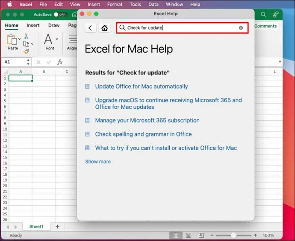Click the search magnifier in Excel window
This screenshot has width=295, height=241.
click(263, 15)
